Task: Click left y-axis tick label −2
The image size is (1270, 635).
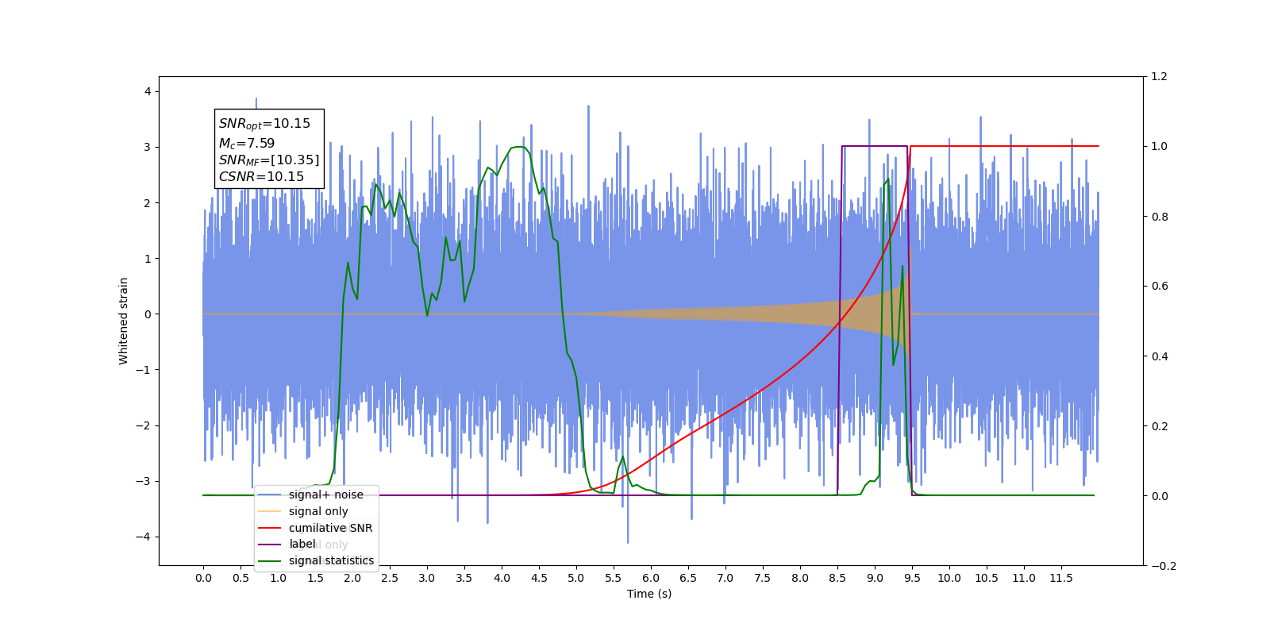Action: pos(143,425)
